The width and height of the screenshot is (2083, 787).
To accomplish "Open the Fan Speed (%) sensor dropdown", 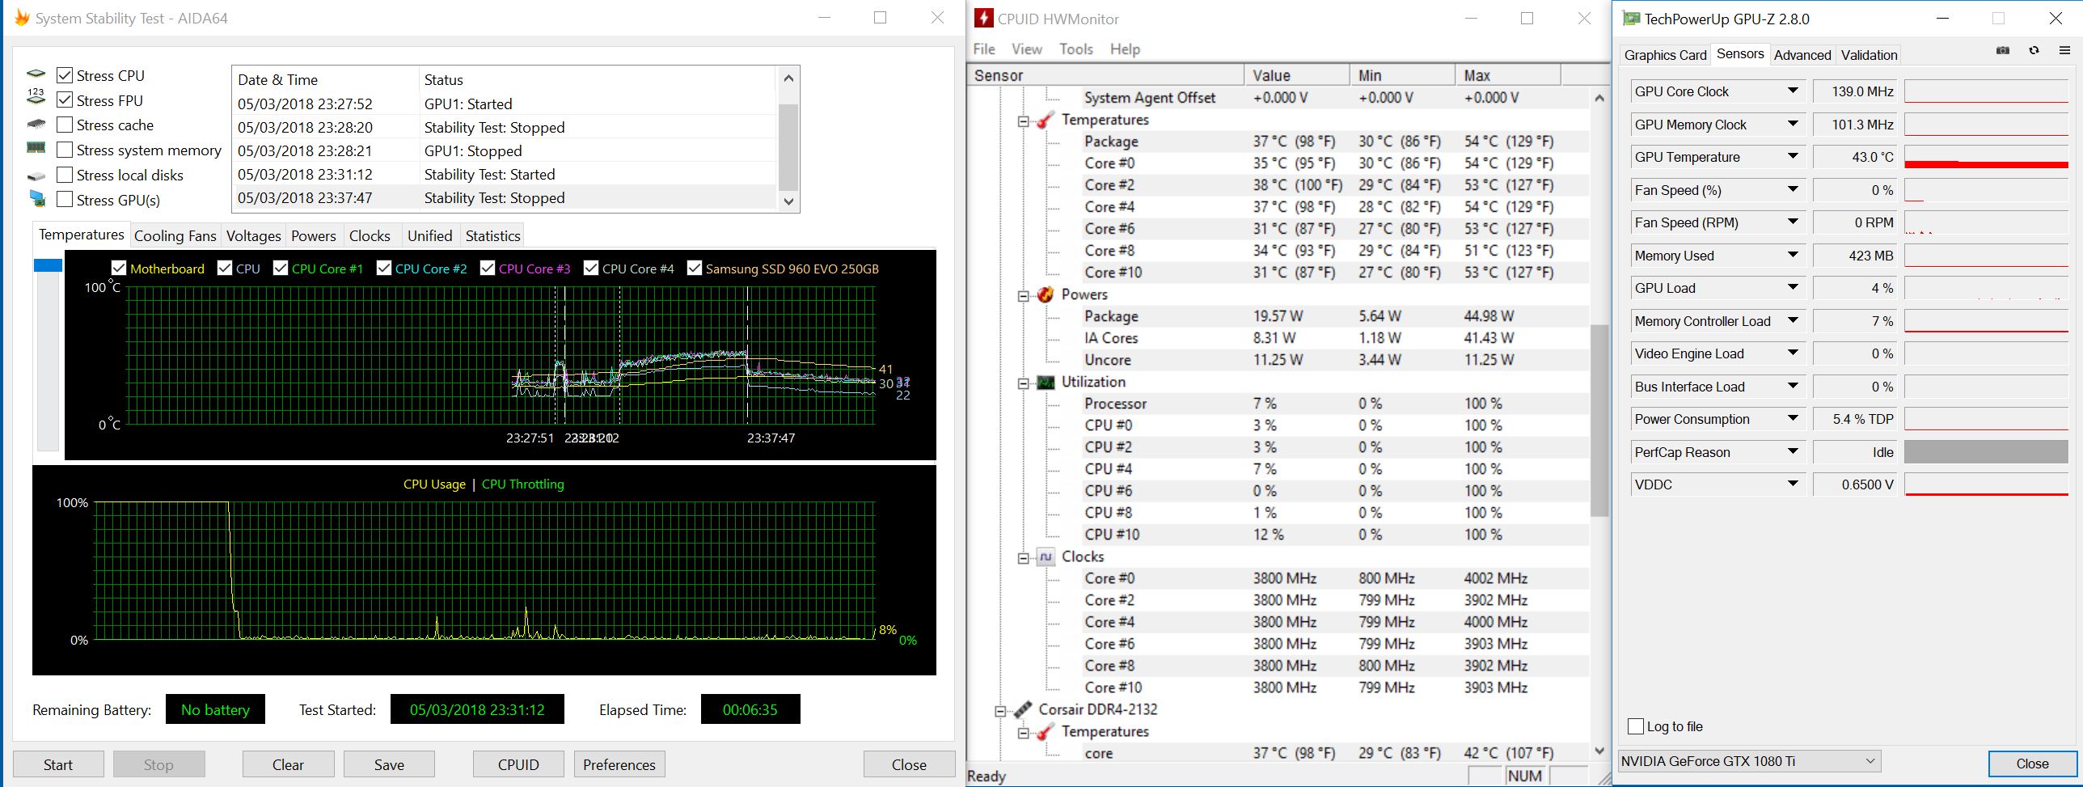I will click(x=1793, y=190).
